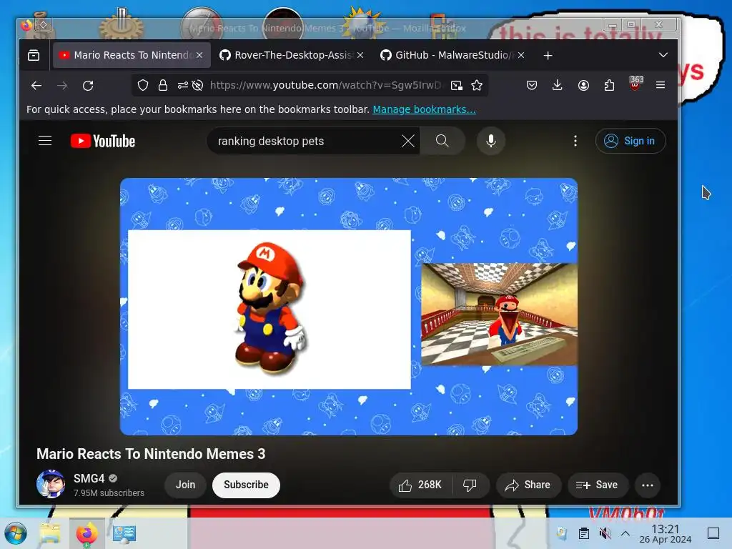Go to YouTube home via logo
This screenshot has height=549, width=732.
pos(103,141)
